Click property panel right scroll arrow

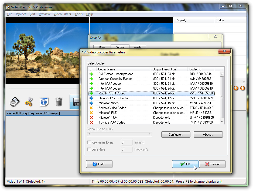pos(244,82)
